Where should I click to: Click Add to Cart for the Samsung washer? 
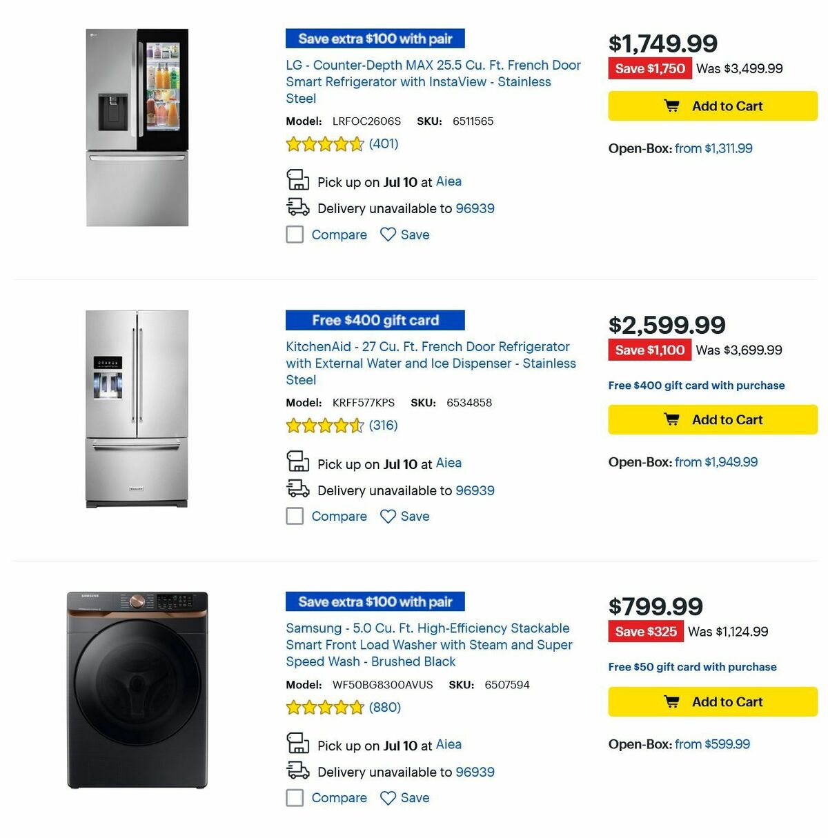(x=712, y=701)
